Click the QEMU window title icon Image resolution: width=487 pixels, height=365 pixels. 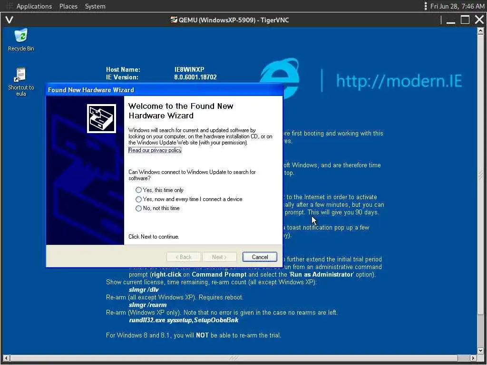(174, 20)
